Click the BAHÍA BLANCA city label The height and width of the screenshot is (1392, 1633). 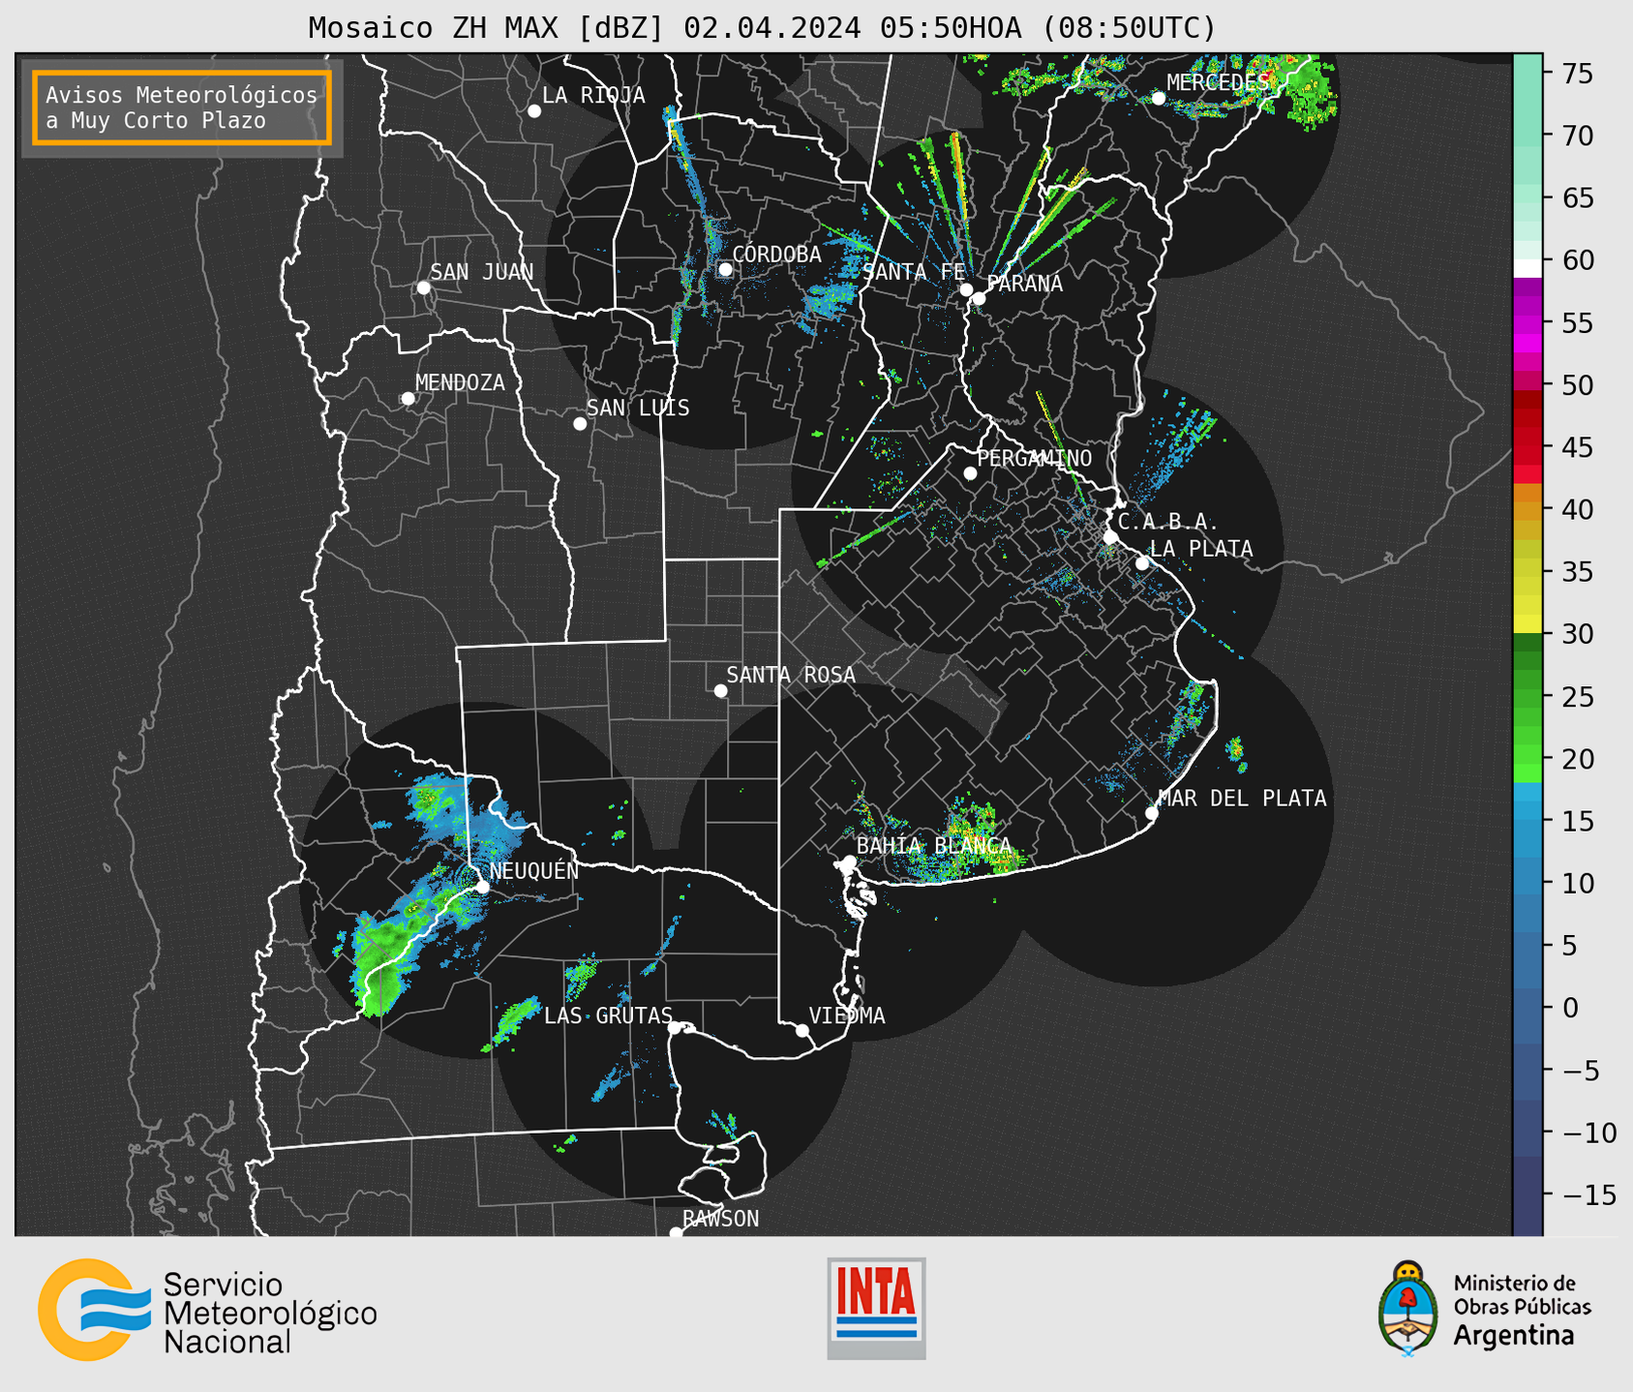coord(934,846)
